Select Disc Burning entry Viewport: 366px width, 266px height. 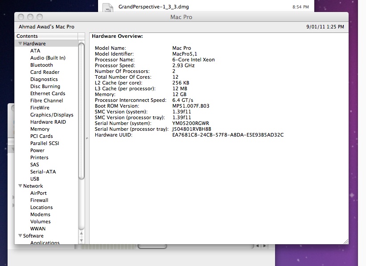point(45,86)
